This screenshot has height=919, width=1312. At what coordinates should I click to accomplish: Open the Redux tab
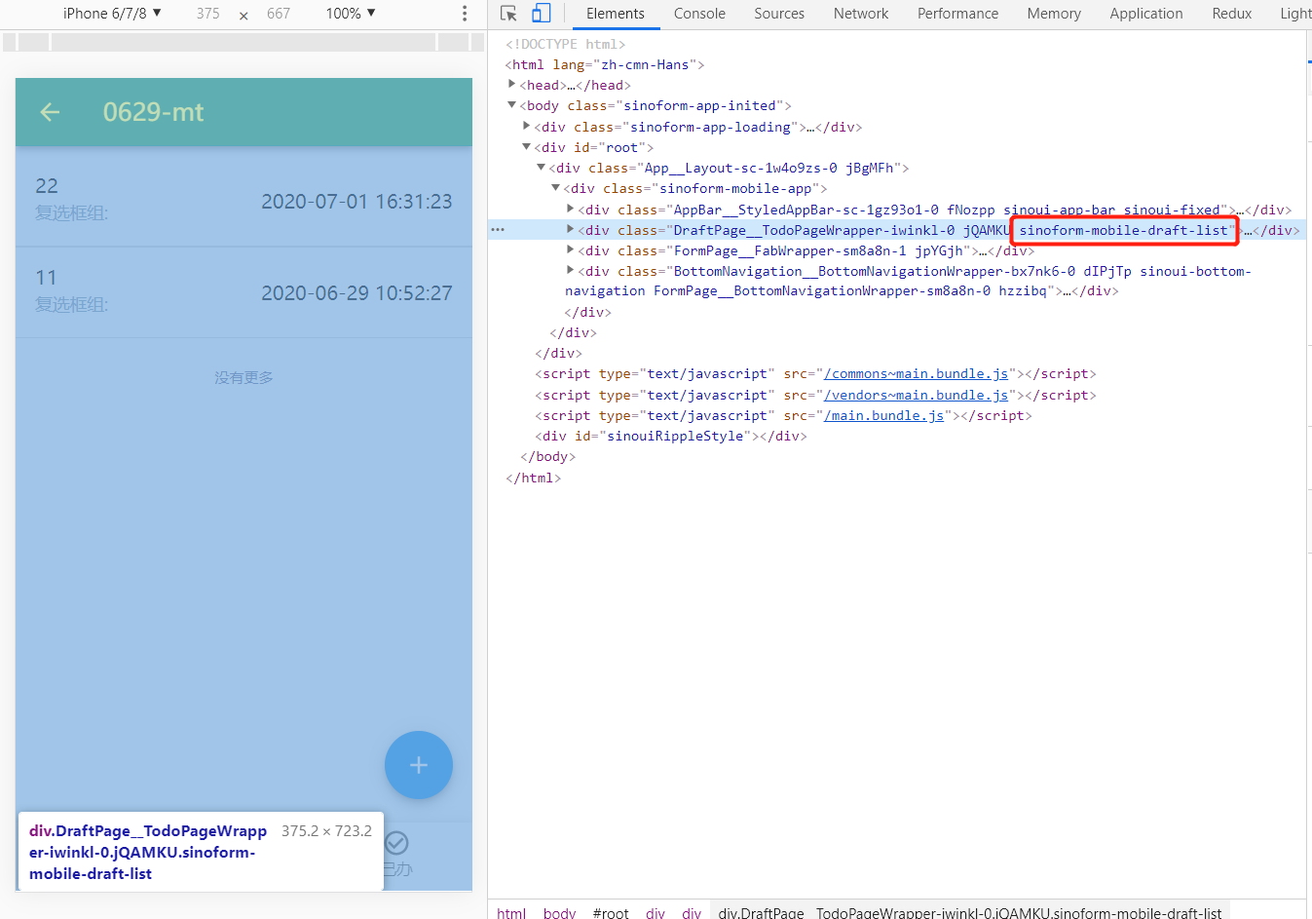pyautogui.click(x=1232, y=14)
